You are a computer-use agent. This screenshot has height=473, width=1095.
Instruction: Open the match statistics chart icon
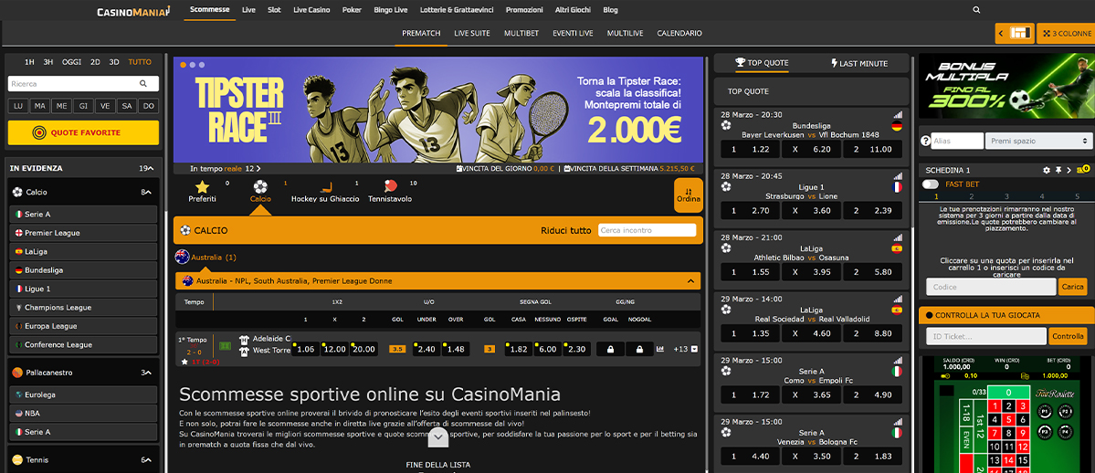660,349
